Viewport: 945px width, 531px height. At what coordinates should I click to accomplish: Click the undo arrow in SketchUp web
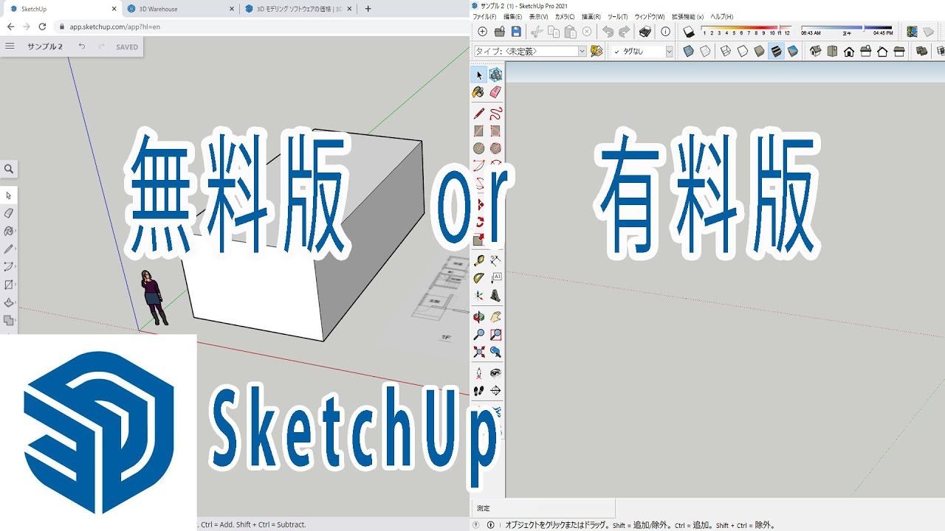(82, 46)
